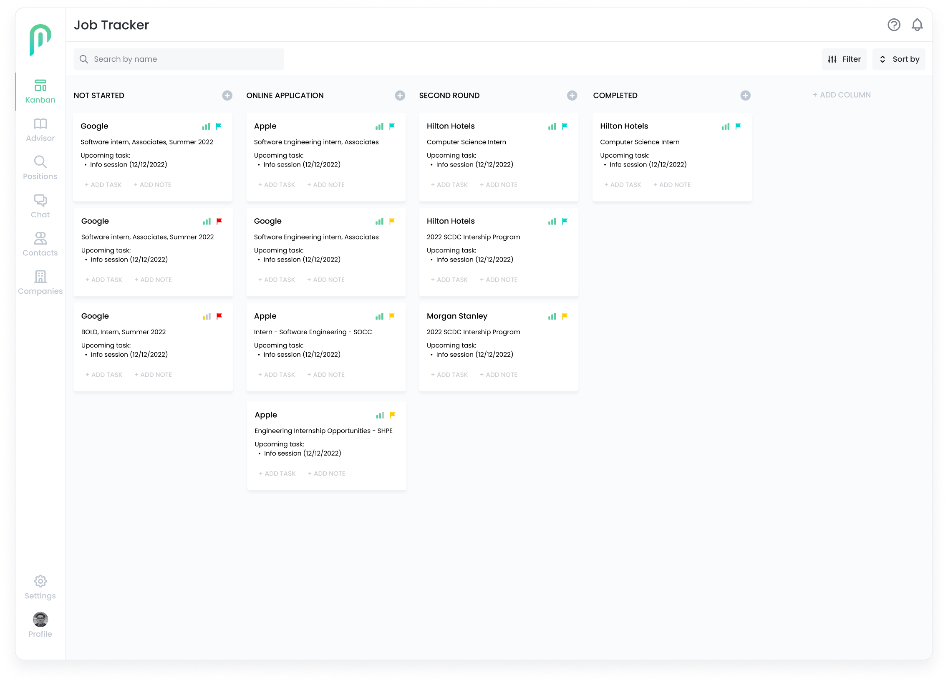The width and height of the screenshot is (948, 683).
Task: Click the yellow flag on the Morgan Stanley card
Action: click(564, 316)
